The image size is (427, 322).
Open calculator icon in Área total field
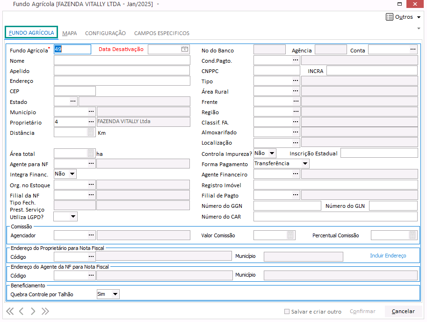click(91, 153)
